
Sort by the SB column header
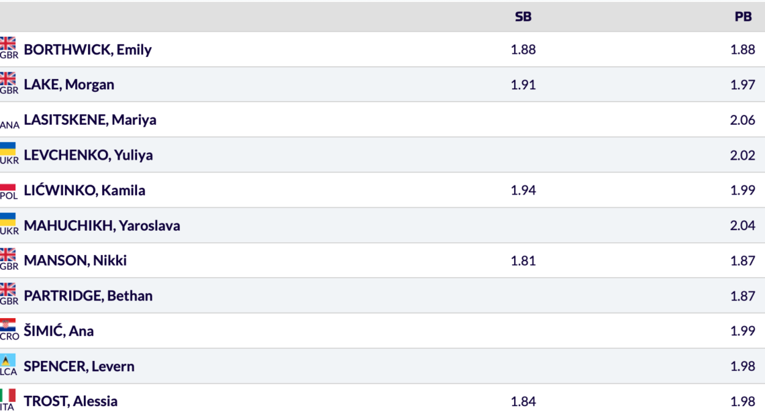tap(523, 17)
